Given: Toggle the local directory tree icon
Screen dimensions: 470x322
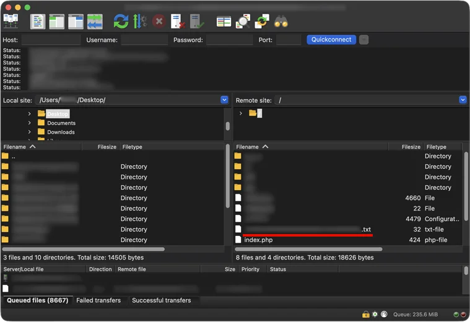Looking at the screenshot, I should [x=56, y=22].
